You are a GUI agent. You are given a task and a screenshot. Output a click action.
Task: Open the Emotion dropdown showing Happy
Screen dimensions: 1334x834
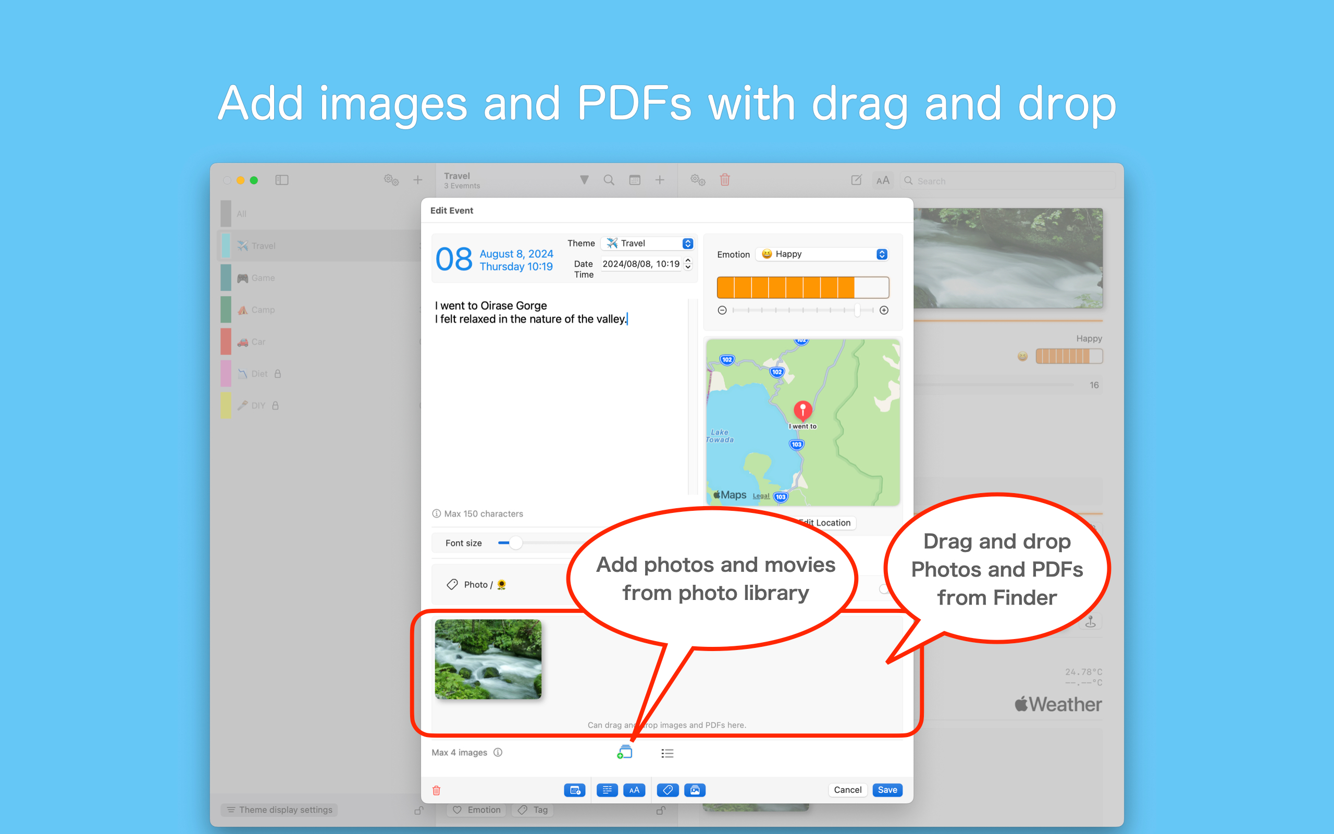[x=822, y=254]
